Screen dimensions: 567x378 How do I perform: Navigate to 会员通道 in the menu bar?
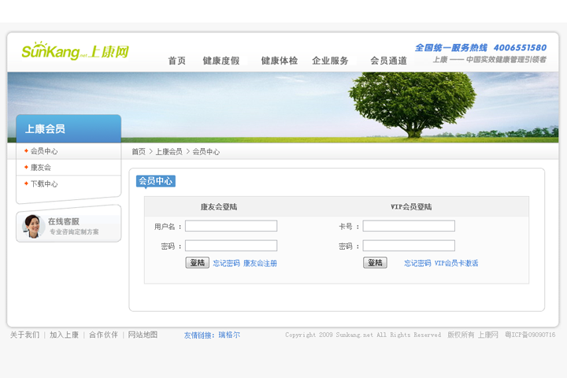(x=388, y=61)
